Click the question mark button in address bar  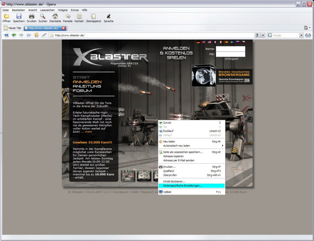click(257, 35)
